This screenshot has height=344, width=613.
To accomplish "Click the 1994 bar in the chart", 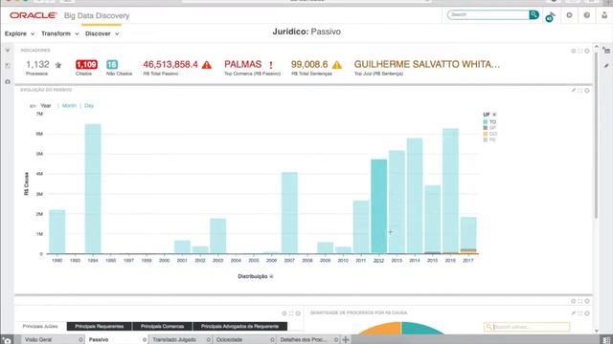I will (x=93, y=189).
